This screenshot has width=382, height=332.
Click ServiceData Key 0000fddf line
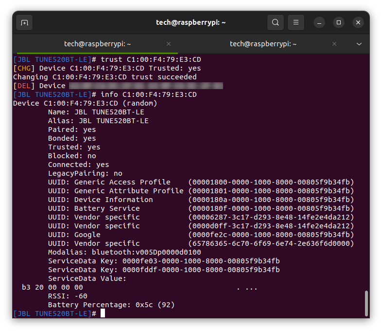coord(164,270)
